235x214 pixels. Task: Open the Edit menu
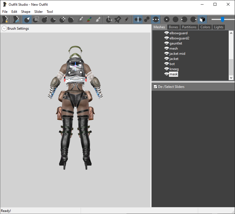(14, 12)
